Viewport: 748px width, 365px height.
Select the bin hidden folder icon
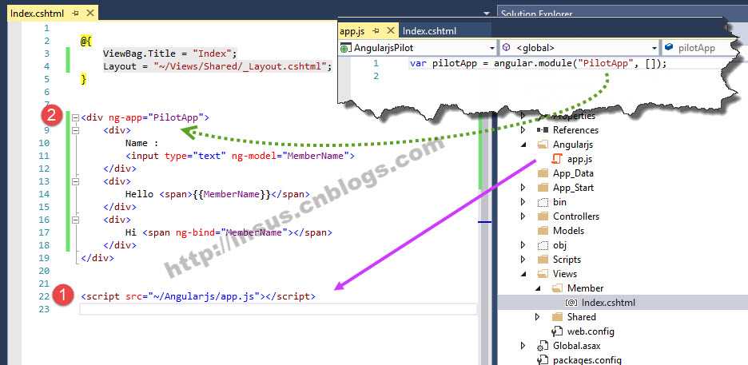tap(543, 202)
